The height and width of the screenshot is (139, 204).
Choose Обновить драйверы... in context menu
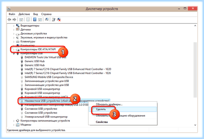(x=109, y=104)
